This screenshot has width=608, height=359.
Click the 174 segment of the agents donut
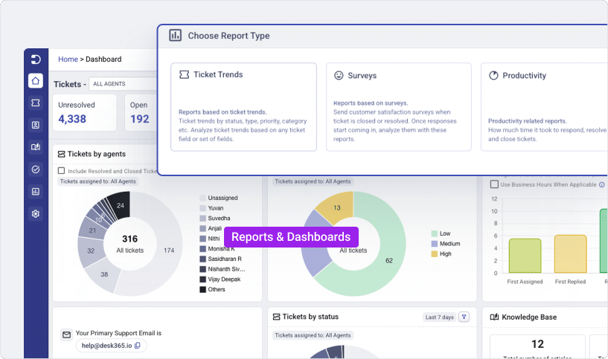point(169,250)
